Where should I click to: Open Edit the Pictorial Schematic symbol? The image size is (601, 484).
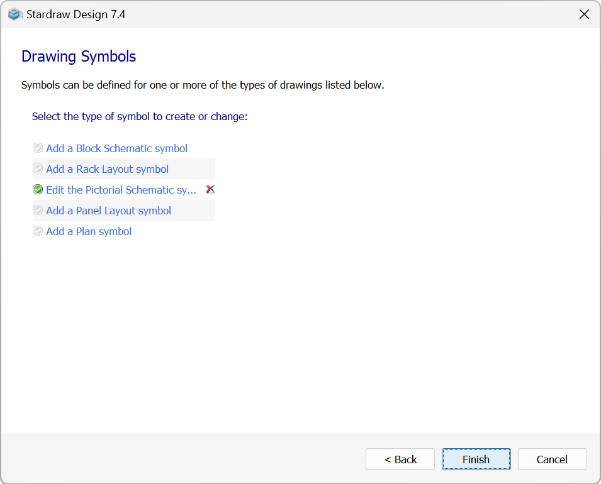tap(121, 190)
